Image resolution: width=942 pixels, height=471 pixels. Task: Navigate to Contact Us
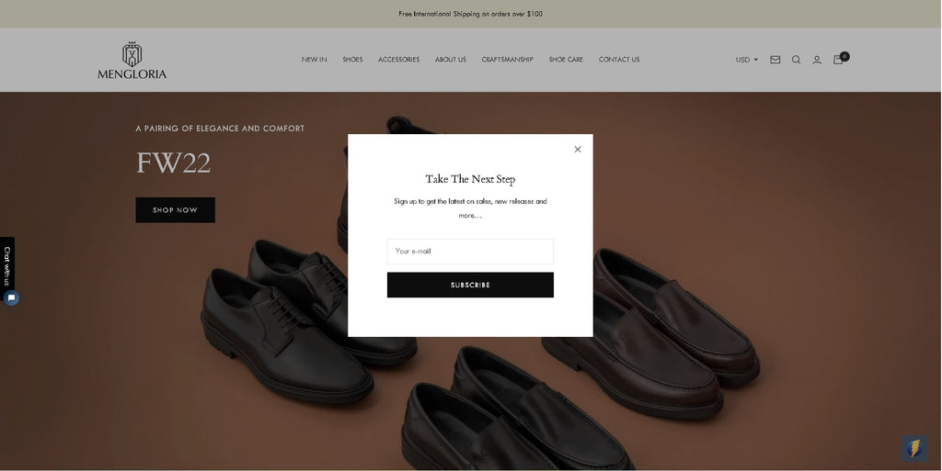click(x=619, y=60)
